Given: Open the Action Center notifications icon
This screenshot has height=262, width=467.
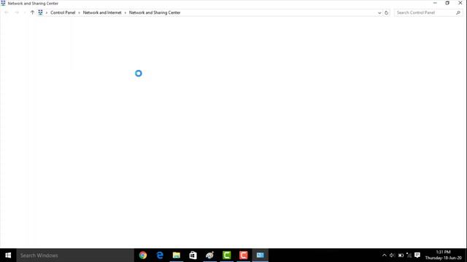Looking at the screenshot, I should tap(417, 255).
